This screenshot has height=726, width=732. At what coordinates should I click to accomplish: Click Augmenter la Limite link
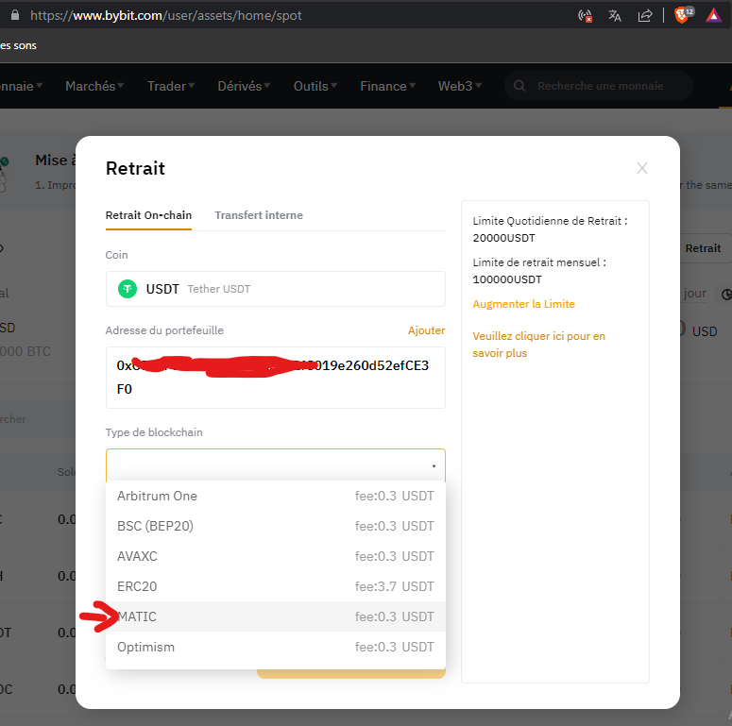point(523,304)
